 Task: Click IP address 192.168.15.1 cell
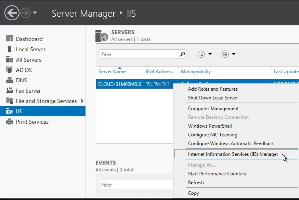pos(158,84)
